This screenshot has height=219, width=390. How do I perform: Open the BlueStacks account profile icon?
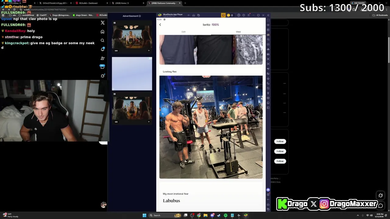pyautogui.click(x=239, y=15)
